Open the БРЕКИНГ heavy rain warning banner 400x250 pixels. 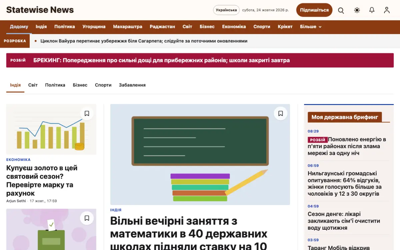200,60
